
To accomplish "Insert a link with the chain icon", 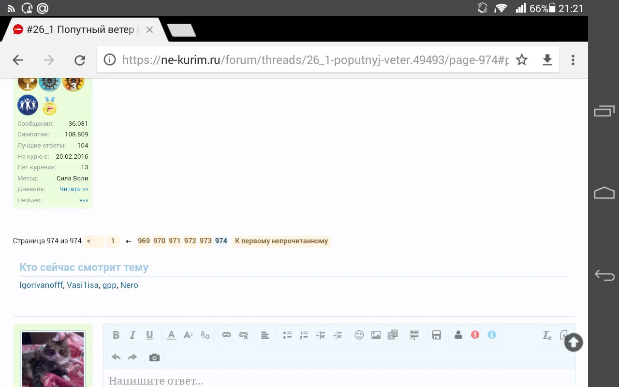I will click(x=226, y=335).
